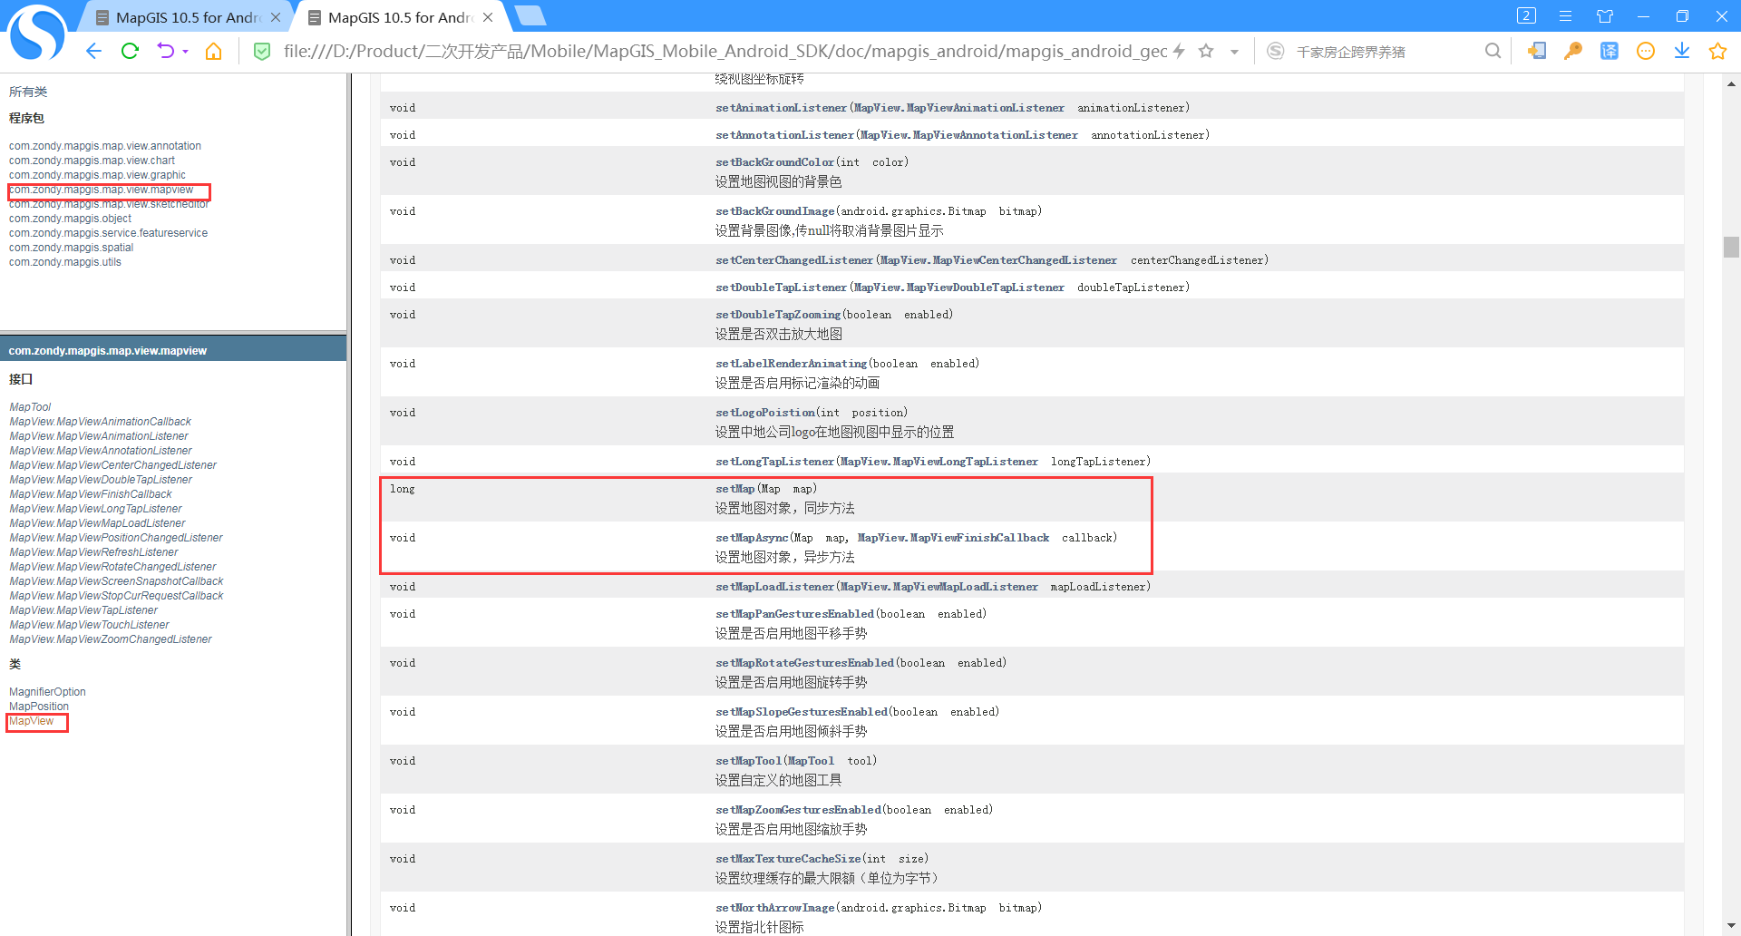Click the setMapZoomGesturesEnabled method link
1741x936 pixels.
tap(798, 810)
